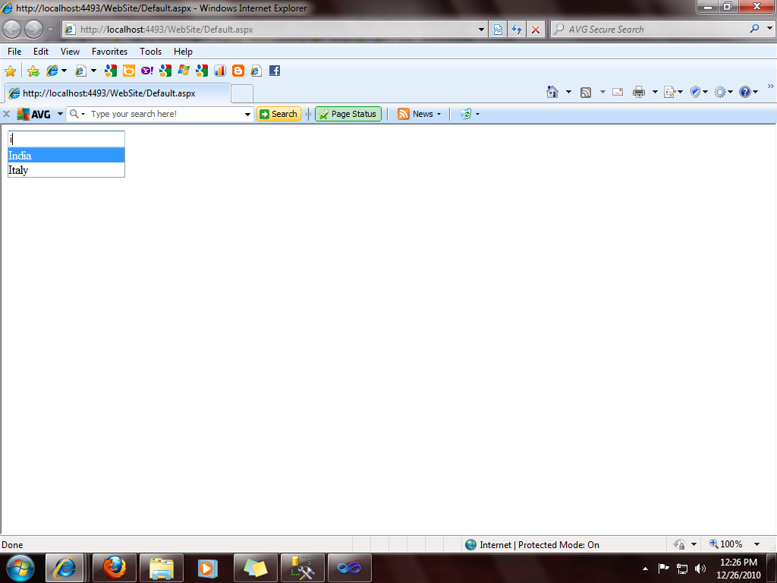Open a new blank tab
This screenshot has height=583, width=777.
point(242,93)
